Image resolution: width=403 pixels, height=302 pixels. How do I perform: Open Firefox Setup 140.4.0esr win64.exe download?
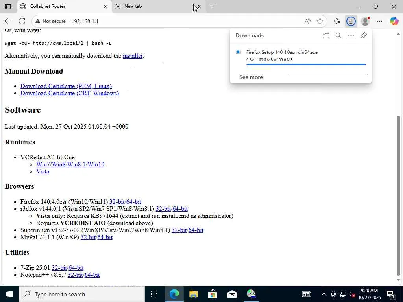[x=282, y=52]
